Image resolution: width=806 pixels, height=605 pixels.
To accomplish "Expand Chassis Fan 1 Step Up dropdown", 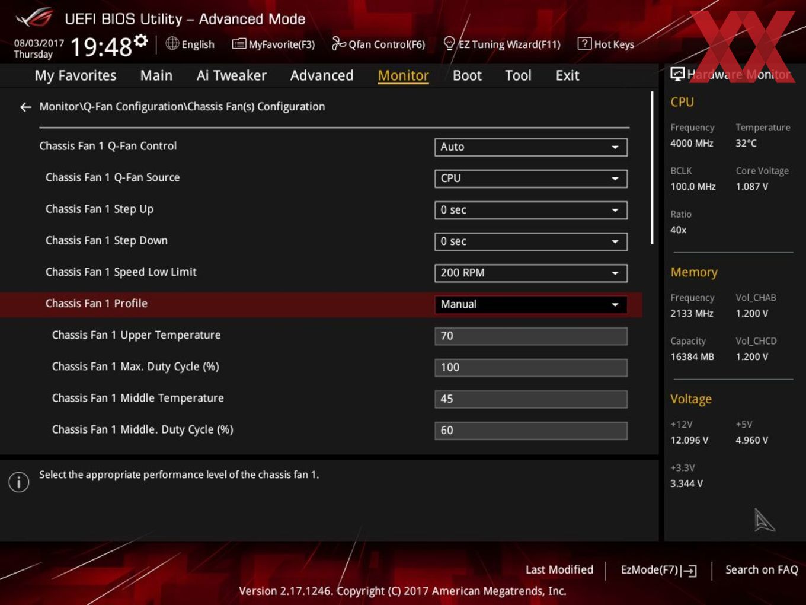I will pyautogui.click(x=531, y=210).
